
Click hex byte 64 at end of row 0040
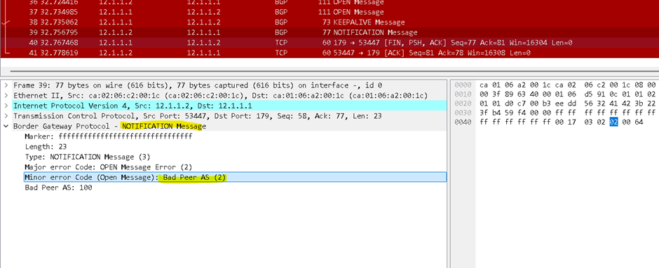639,122
